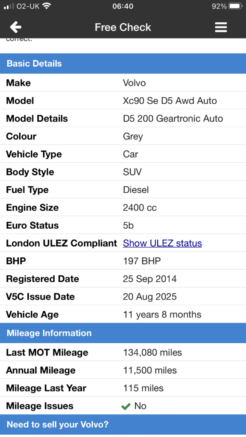Tap the Registered Date value 25 Sep 2014
The width and height of the screenshot is (246, 437).
150,279
